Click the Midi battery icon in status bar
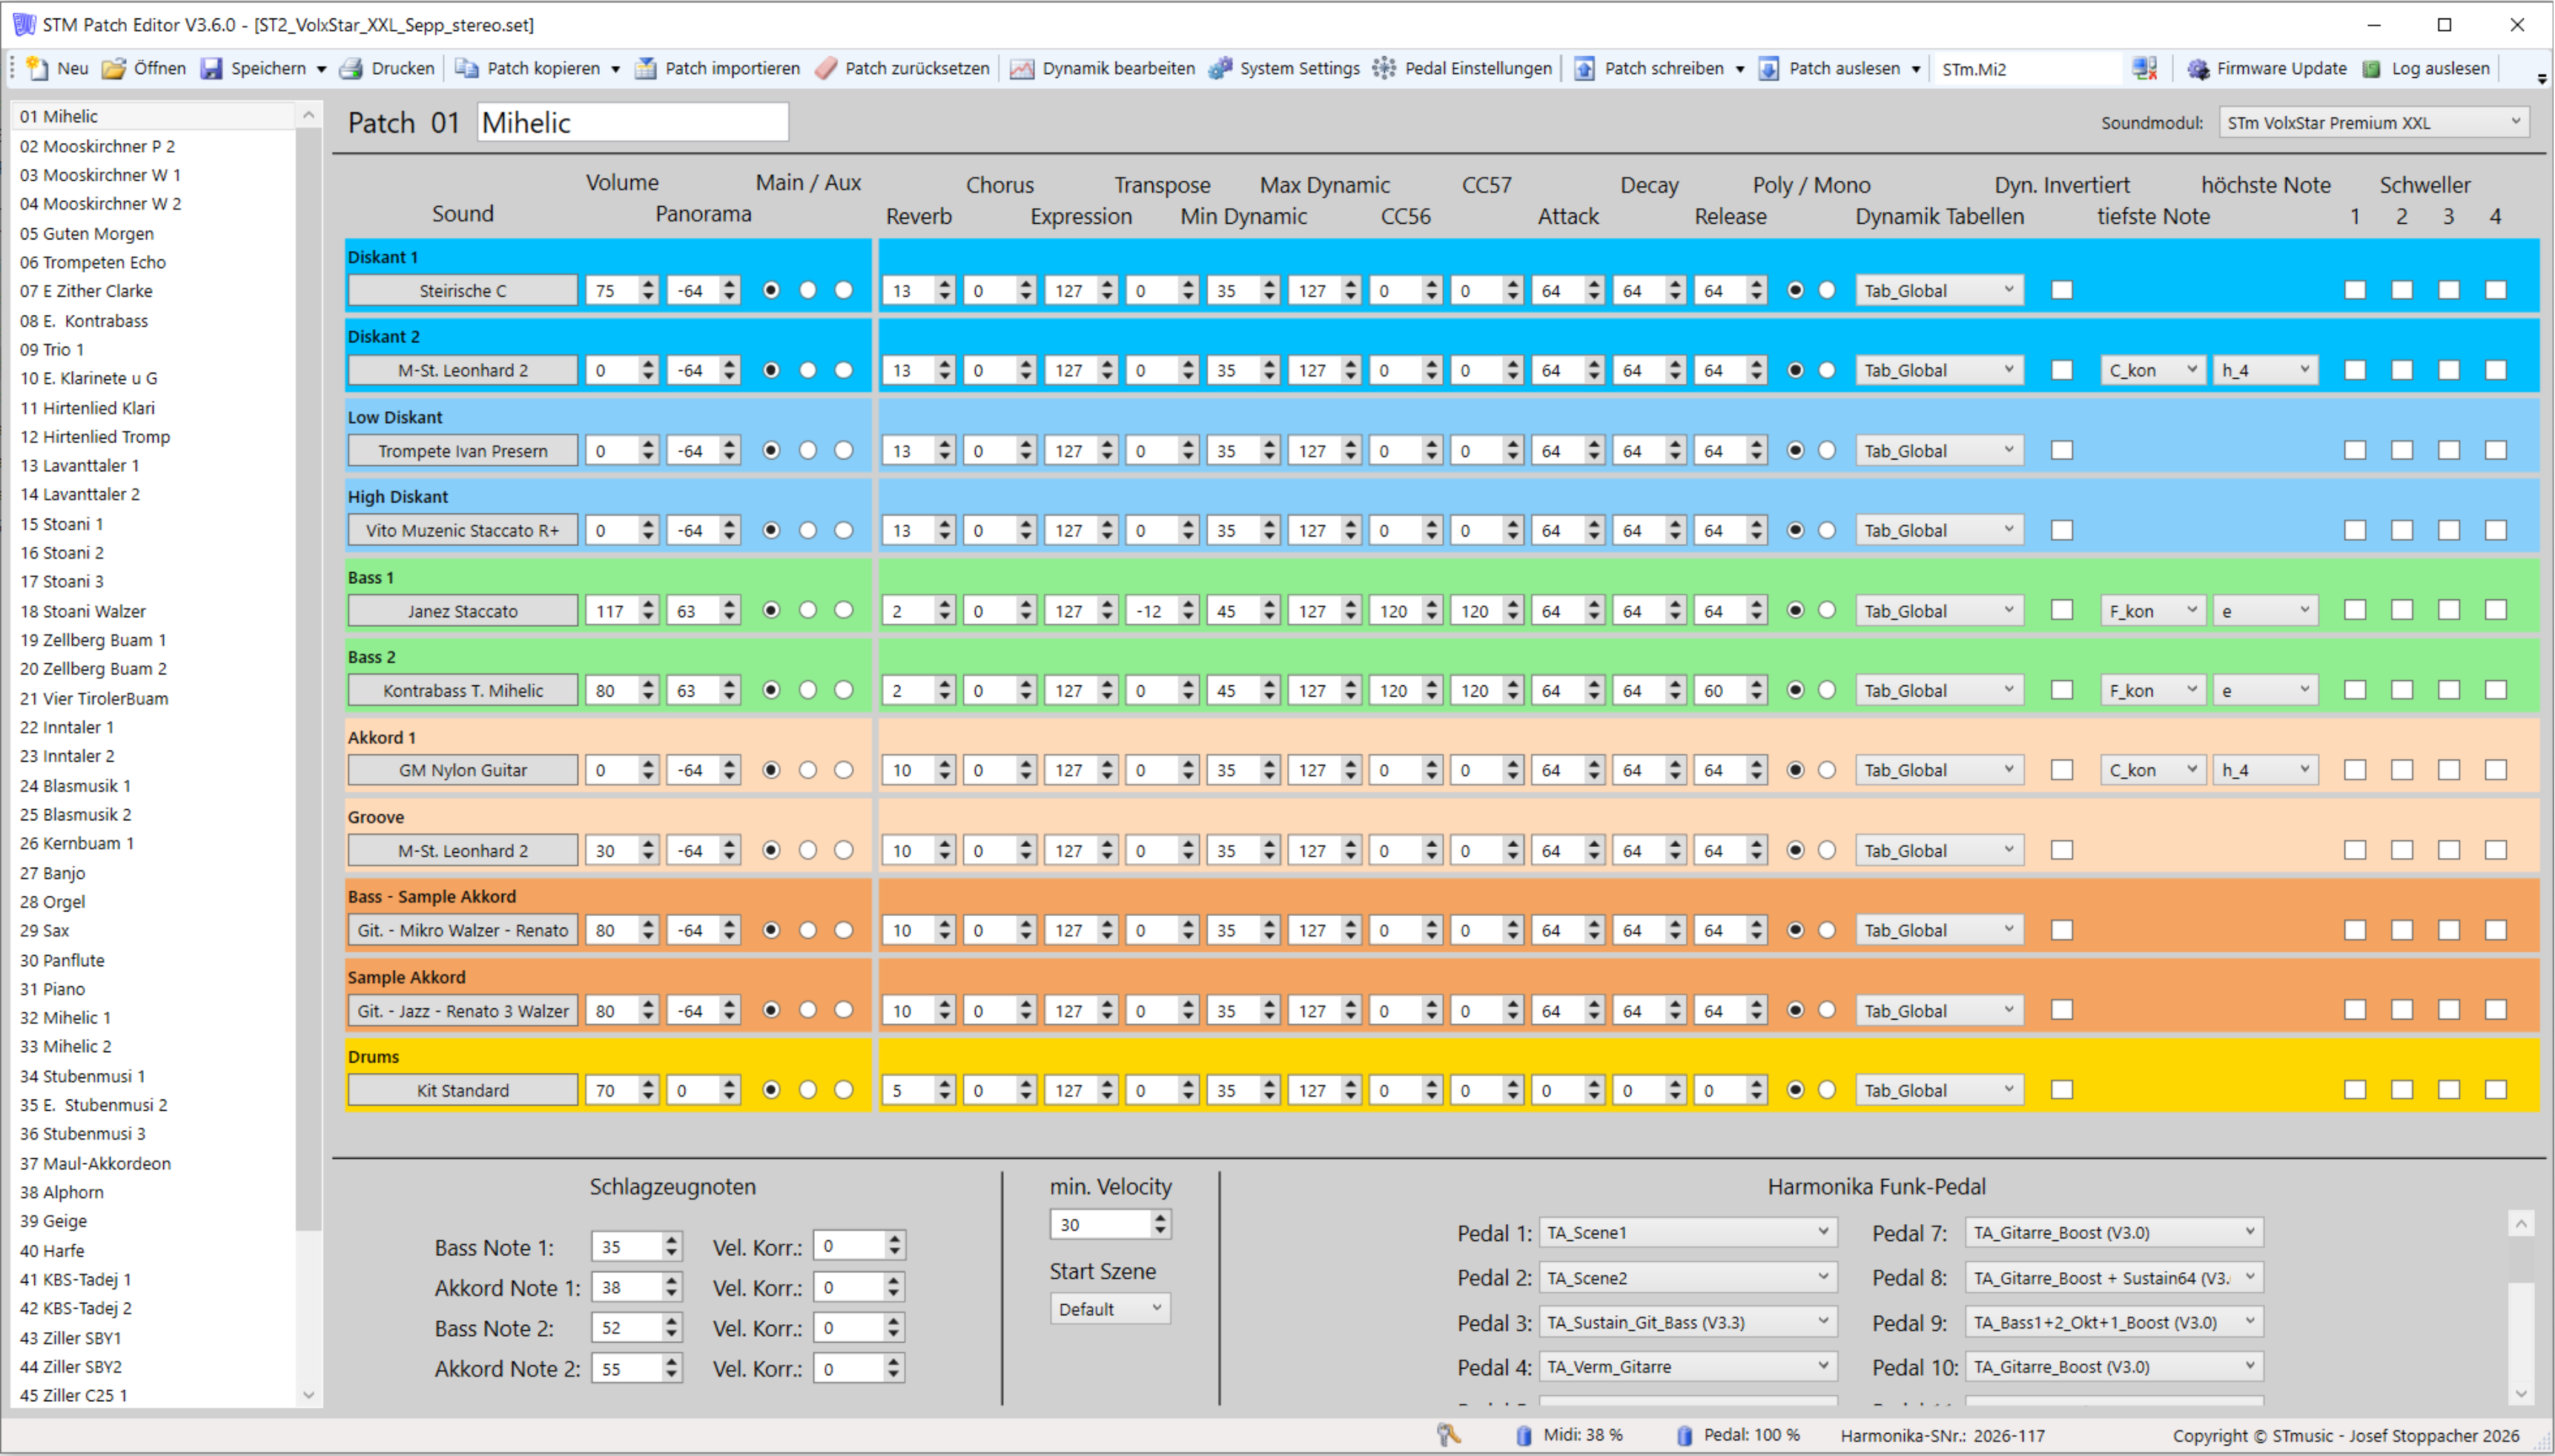This screenshot has width=2555, height=1456. click(x=1524, y=1435)
